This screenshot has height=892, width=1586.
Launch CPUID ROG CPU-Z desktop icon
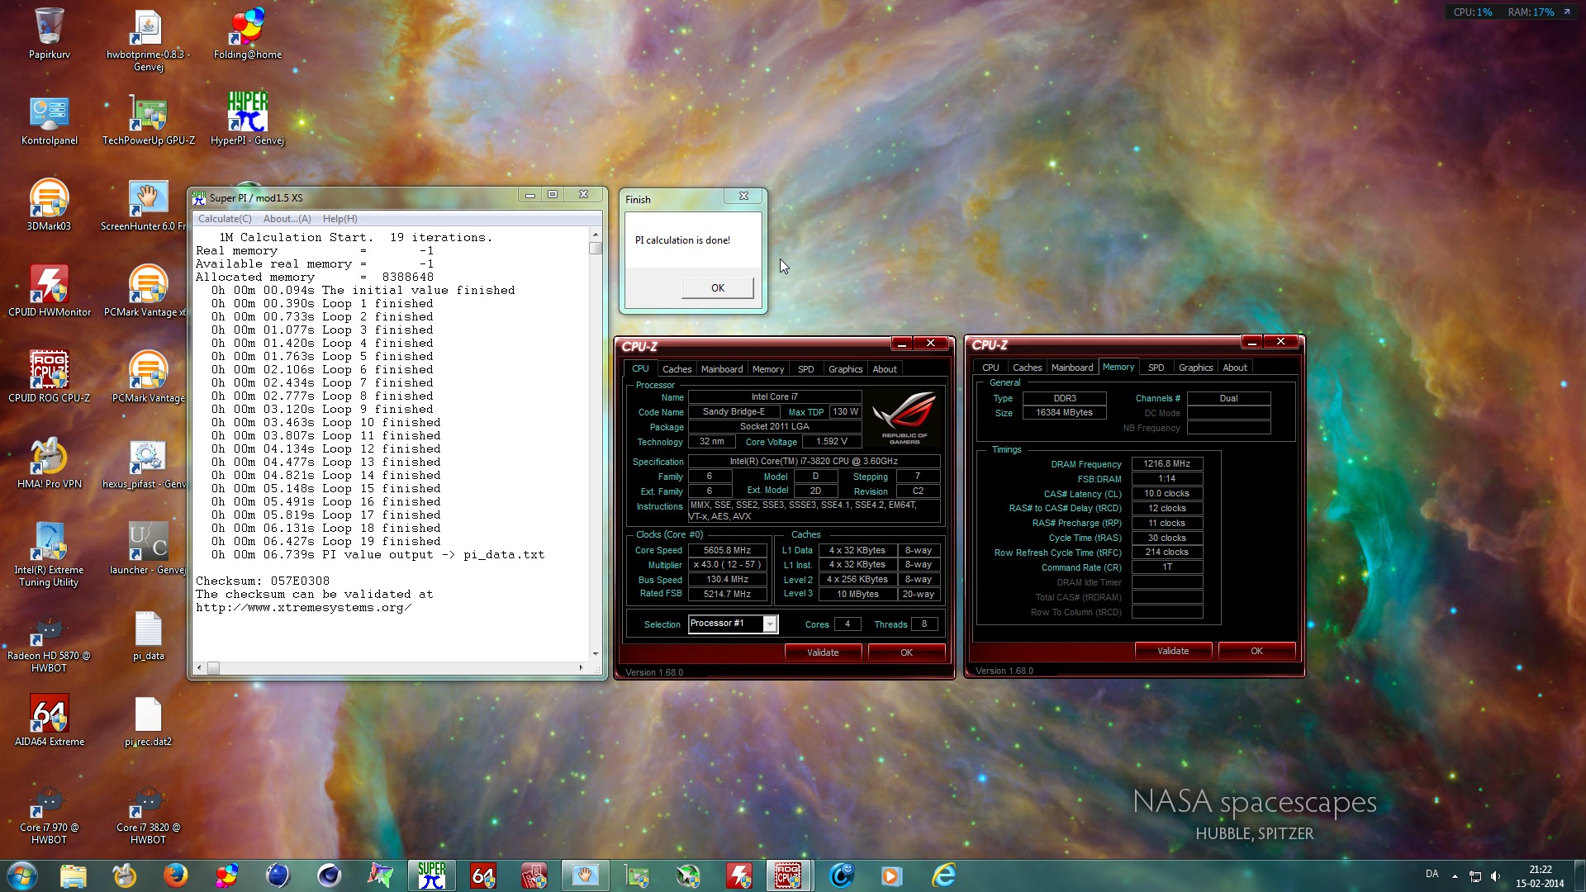(x=50, y=377)
